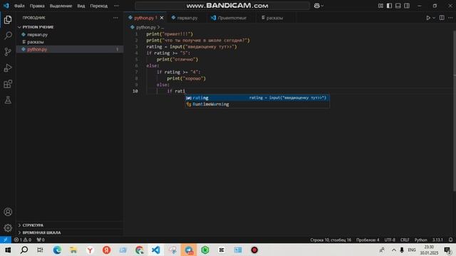Open Windows taskbar search

tap(24, 250)
